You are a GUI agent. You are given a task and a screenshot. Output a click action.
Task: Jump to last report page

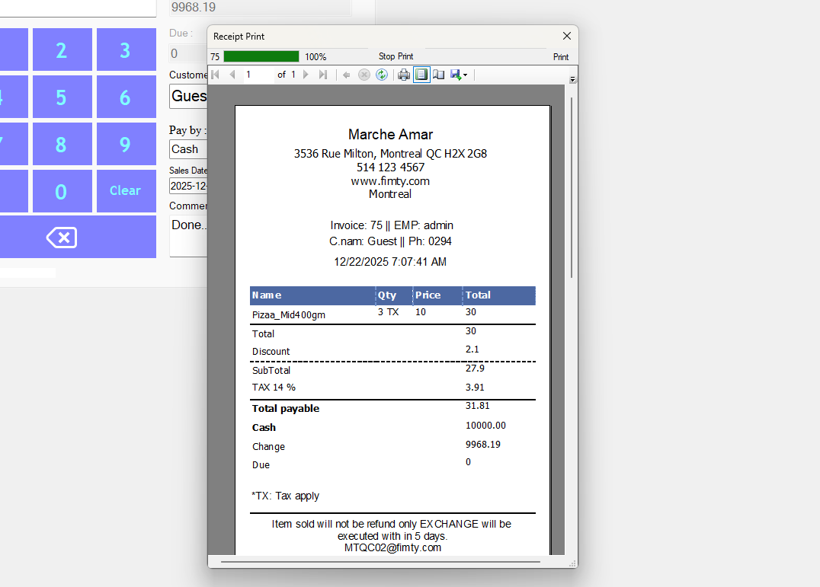pos(322,75)
